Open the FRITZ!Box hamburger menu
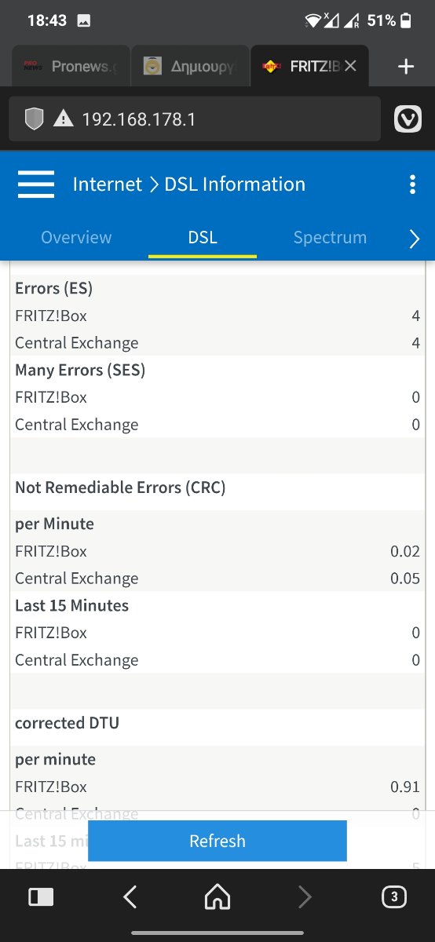The height and width of the screenshot is (942, 435). click(36, 184)
